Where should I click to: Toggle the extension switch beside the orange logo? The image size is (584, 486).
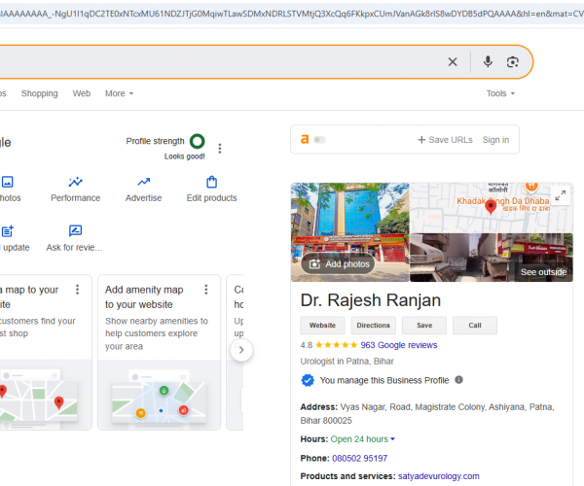pos(319,140)
